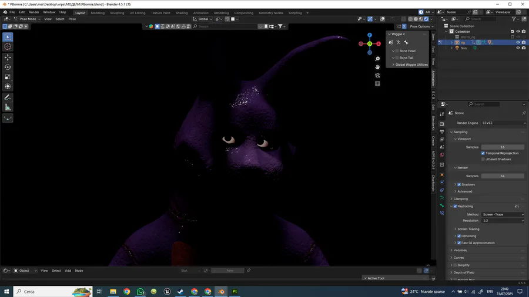Image resolution: width=529 pixels, height=297 pixels.
Task: Click the positive X axis gizmo
Action: 379,44
